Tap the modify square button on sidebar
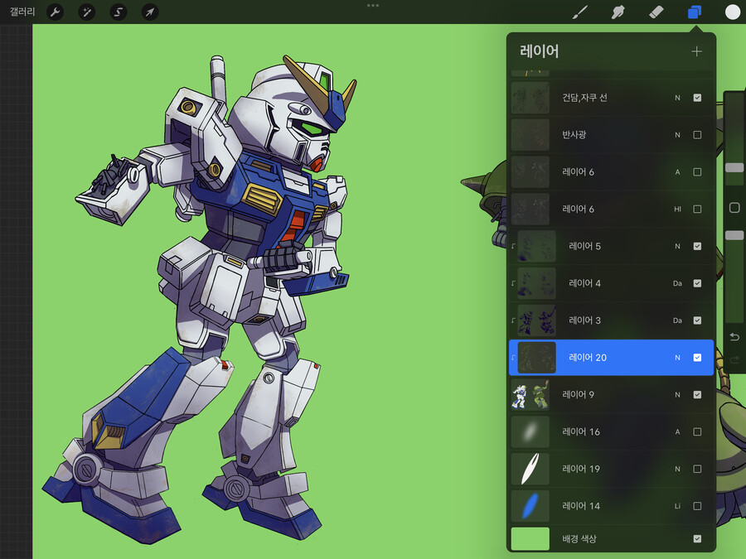The width and height of the screenshot is (746, 559). (734, 208)
